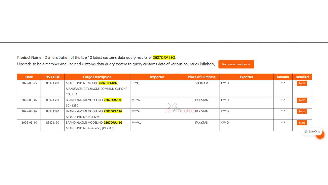The height and width of the screenshot is (185, 328).
Task: Select the Importer column header
Action: (157, 77)
